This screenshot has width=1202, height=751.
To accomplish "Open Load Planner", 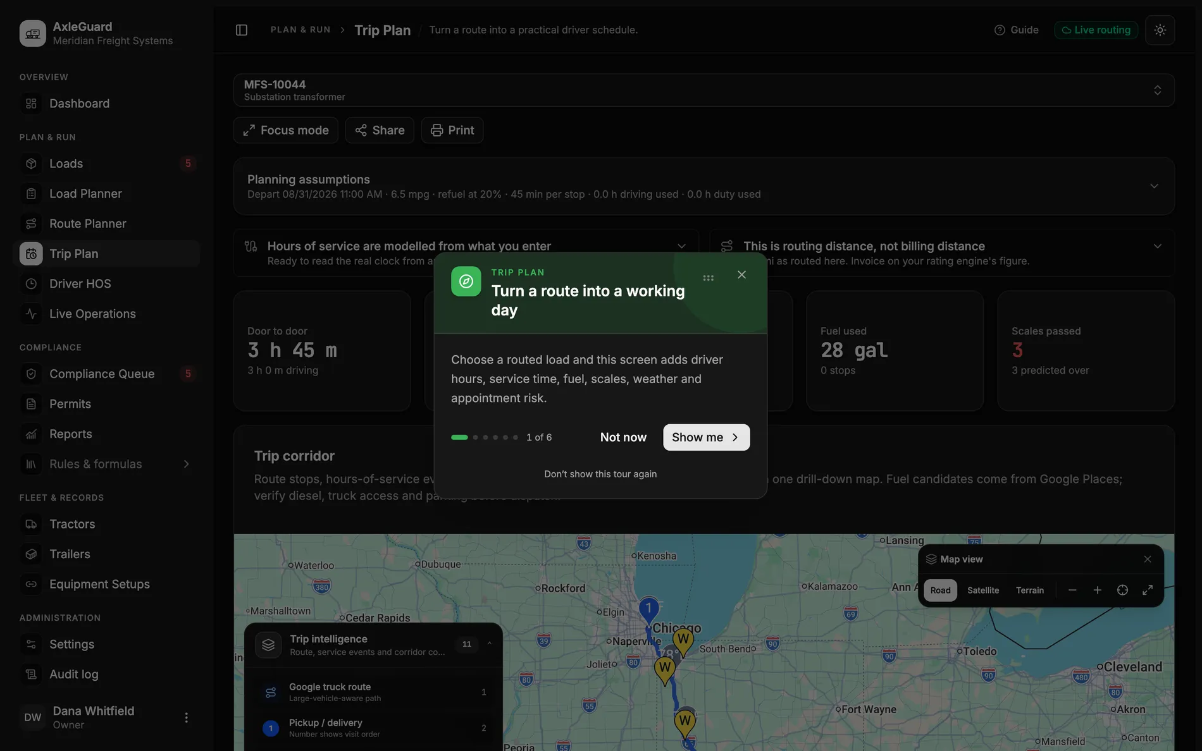I will (x=106, y=193).
